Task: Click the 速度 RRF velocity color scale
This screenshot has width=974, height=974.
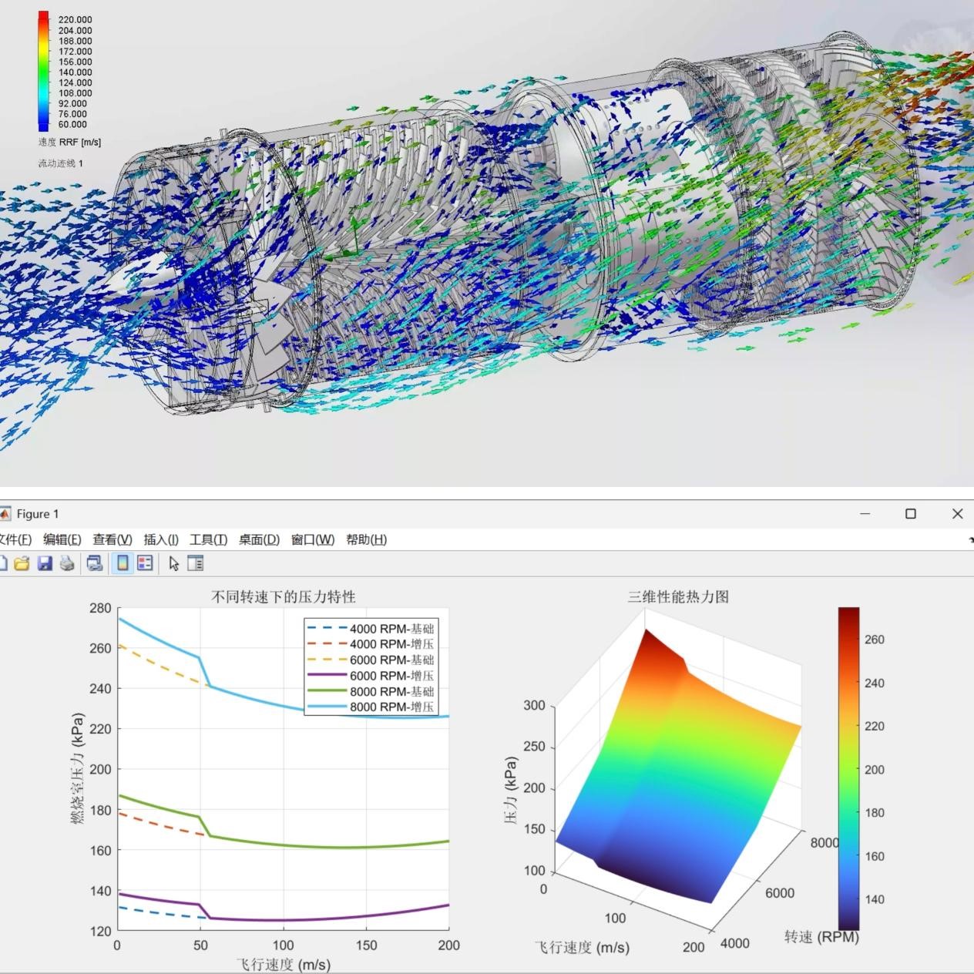Action: [43, 71]
